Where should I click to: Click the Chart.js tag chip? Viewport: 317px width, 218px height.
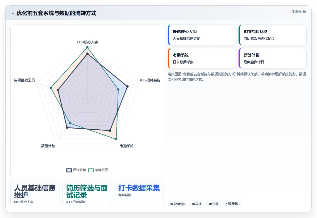(177, 204)
